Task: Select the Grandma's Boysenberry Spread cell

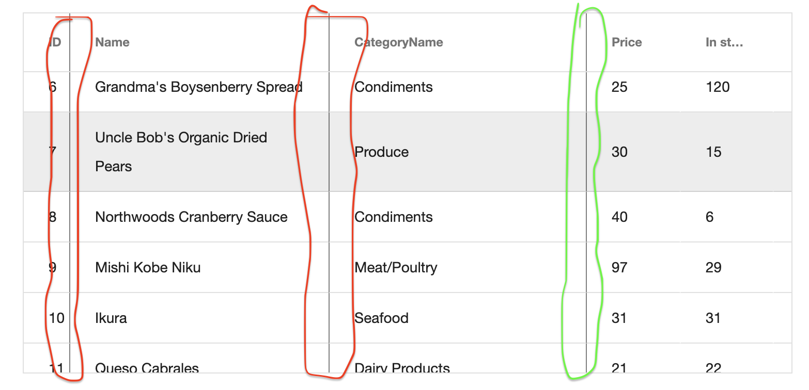Action: click(x=198, y=87)
